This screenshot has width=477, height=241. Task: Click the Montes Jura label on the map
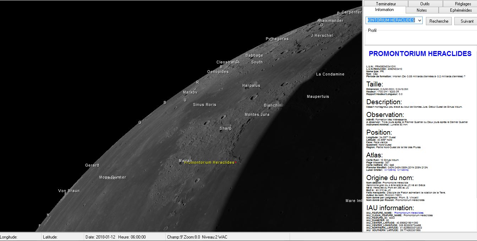tap(257, 114)
